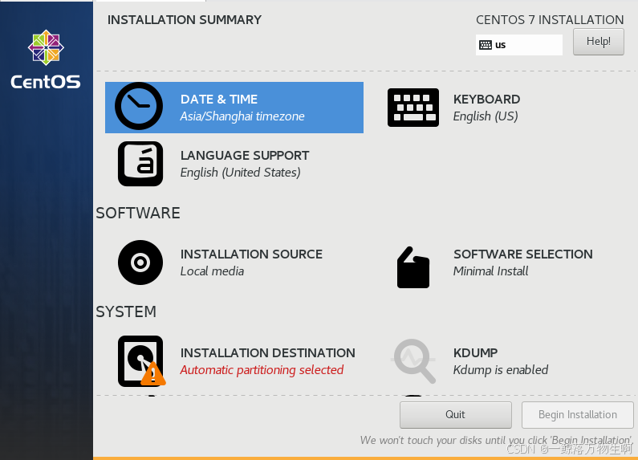Click 'Kdump is enabled' status text
The height and width of the screenshot is (460, 638).
point(501,370)
